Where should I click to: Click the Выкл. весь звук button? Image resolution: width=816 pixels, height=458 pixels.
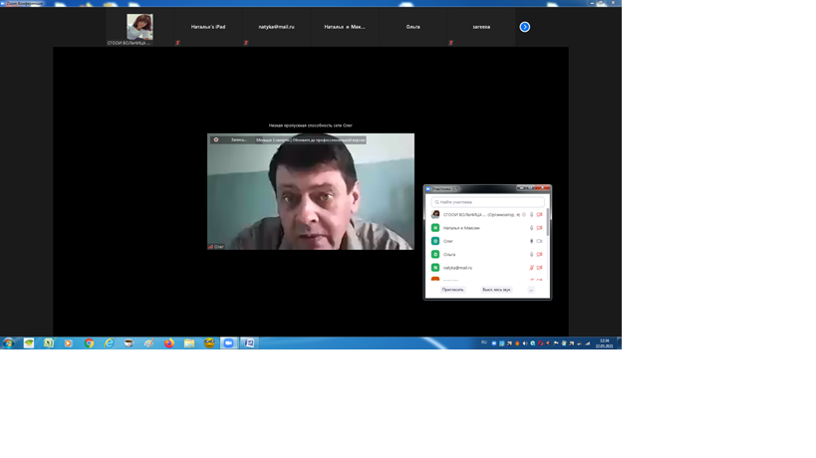coord(496,290)
